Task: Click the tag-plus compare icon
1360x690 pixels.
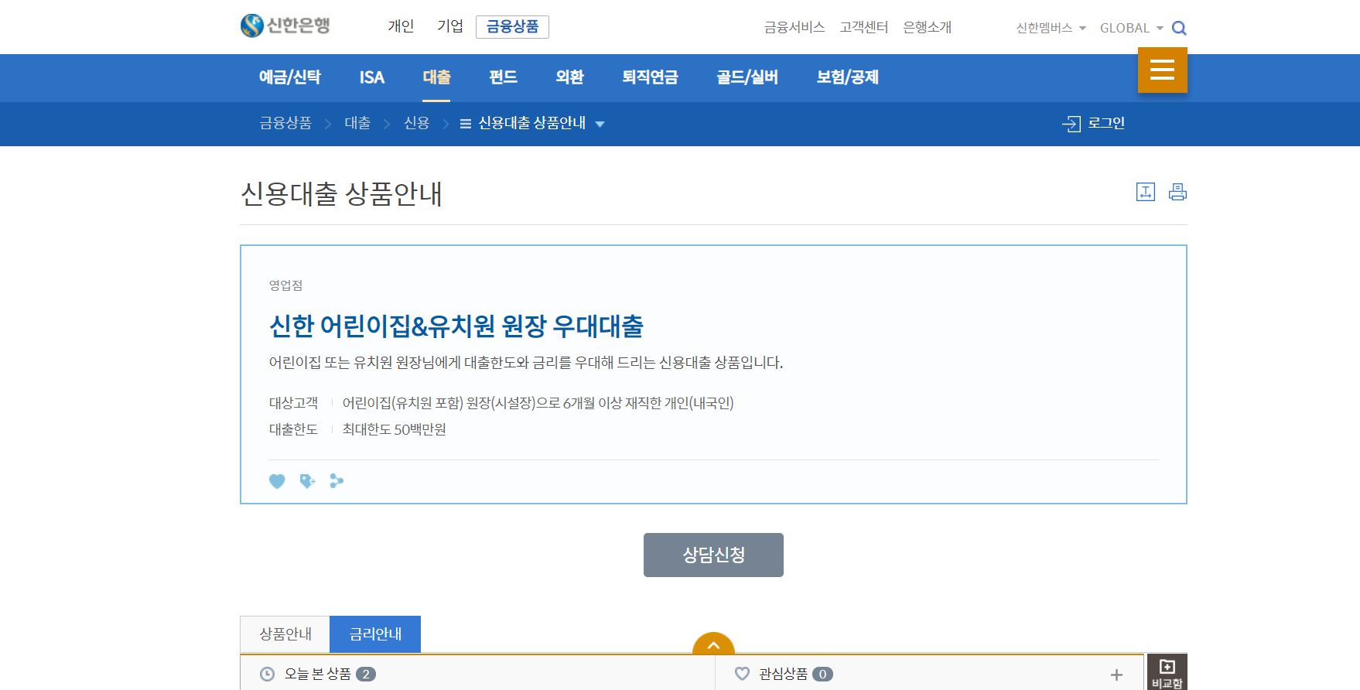Action: [x=308, y=481]
